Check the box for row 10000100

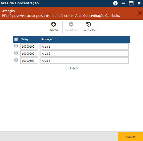[x=16, y=46]
